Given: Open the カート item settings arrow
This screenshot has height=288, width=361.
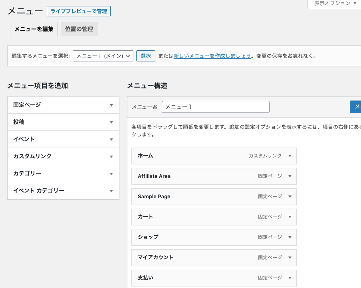Looking at the screenshot, I should (290, 217).
